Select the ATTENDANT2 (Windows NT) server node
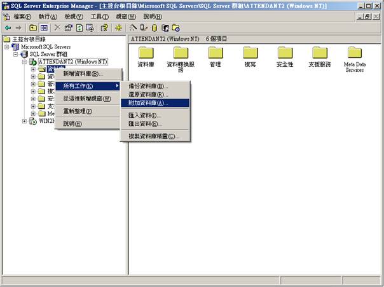Screen dimensions: 384x287 [x=72, y=61]
